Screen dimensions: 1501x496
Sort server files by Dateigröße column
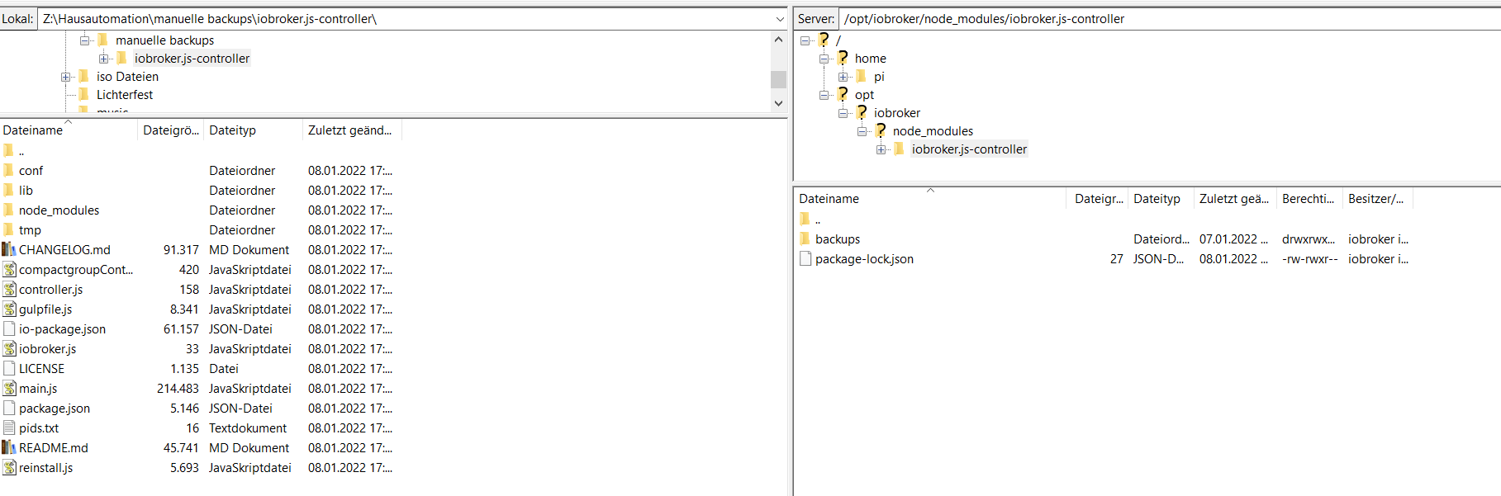[1098, 198]
